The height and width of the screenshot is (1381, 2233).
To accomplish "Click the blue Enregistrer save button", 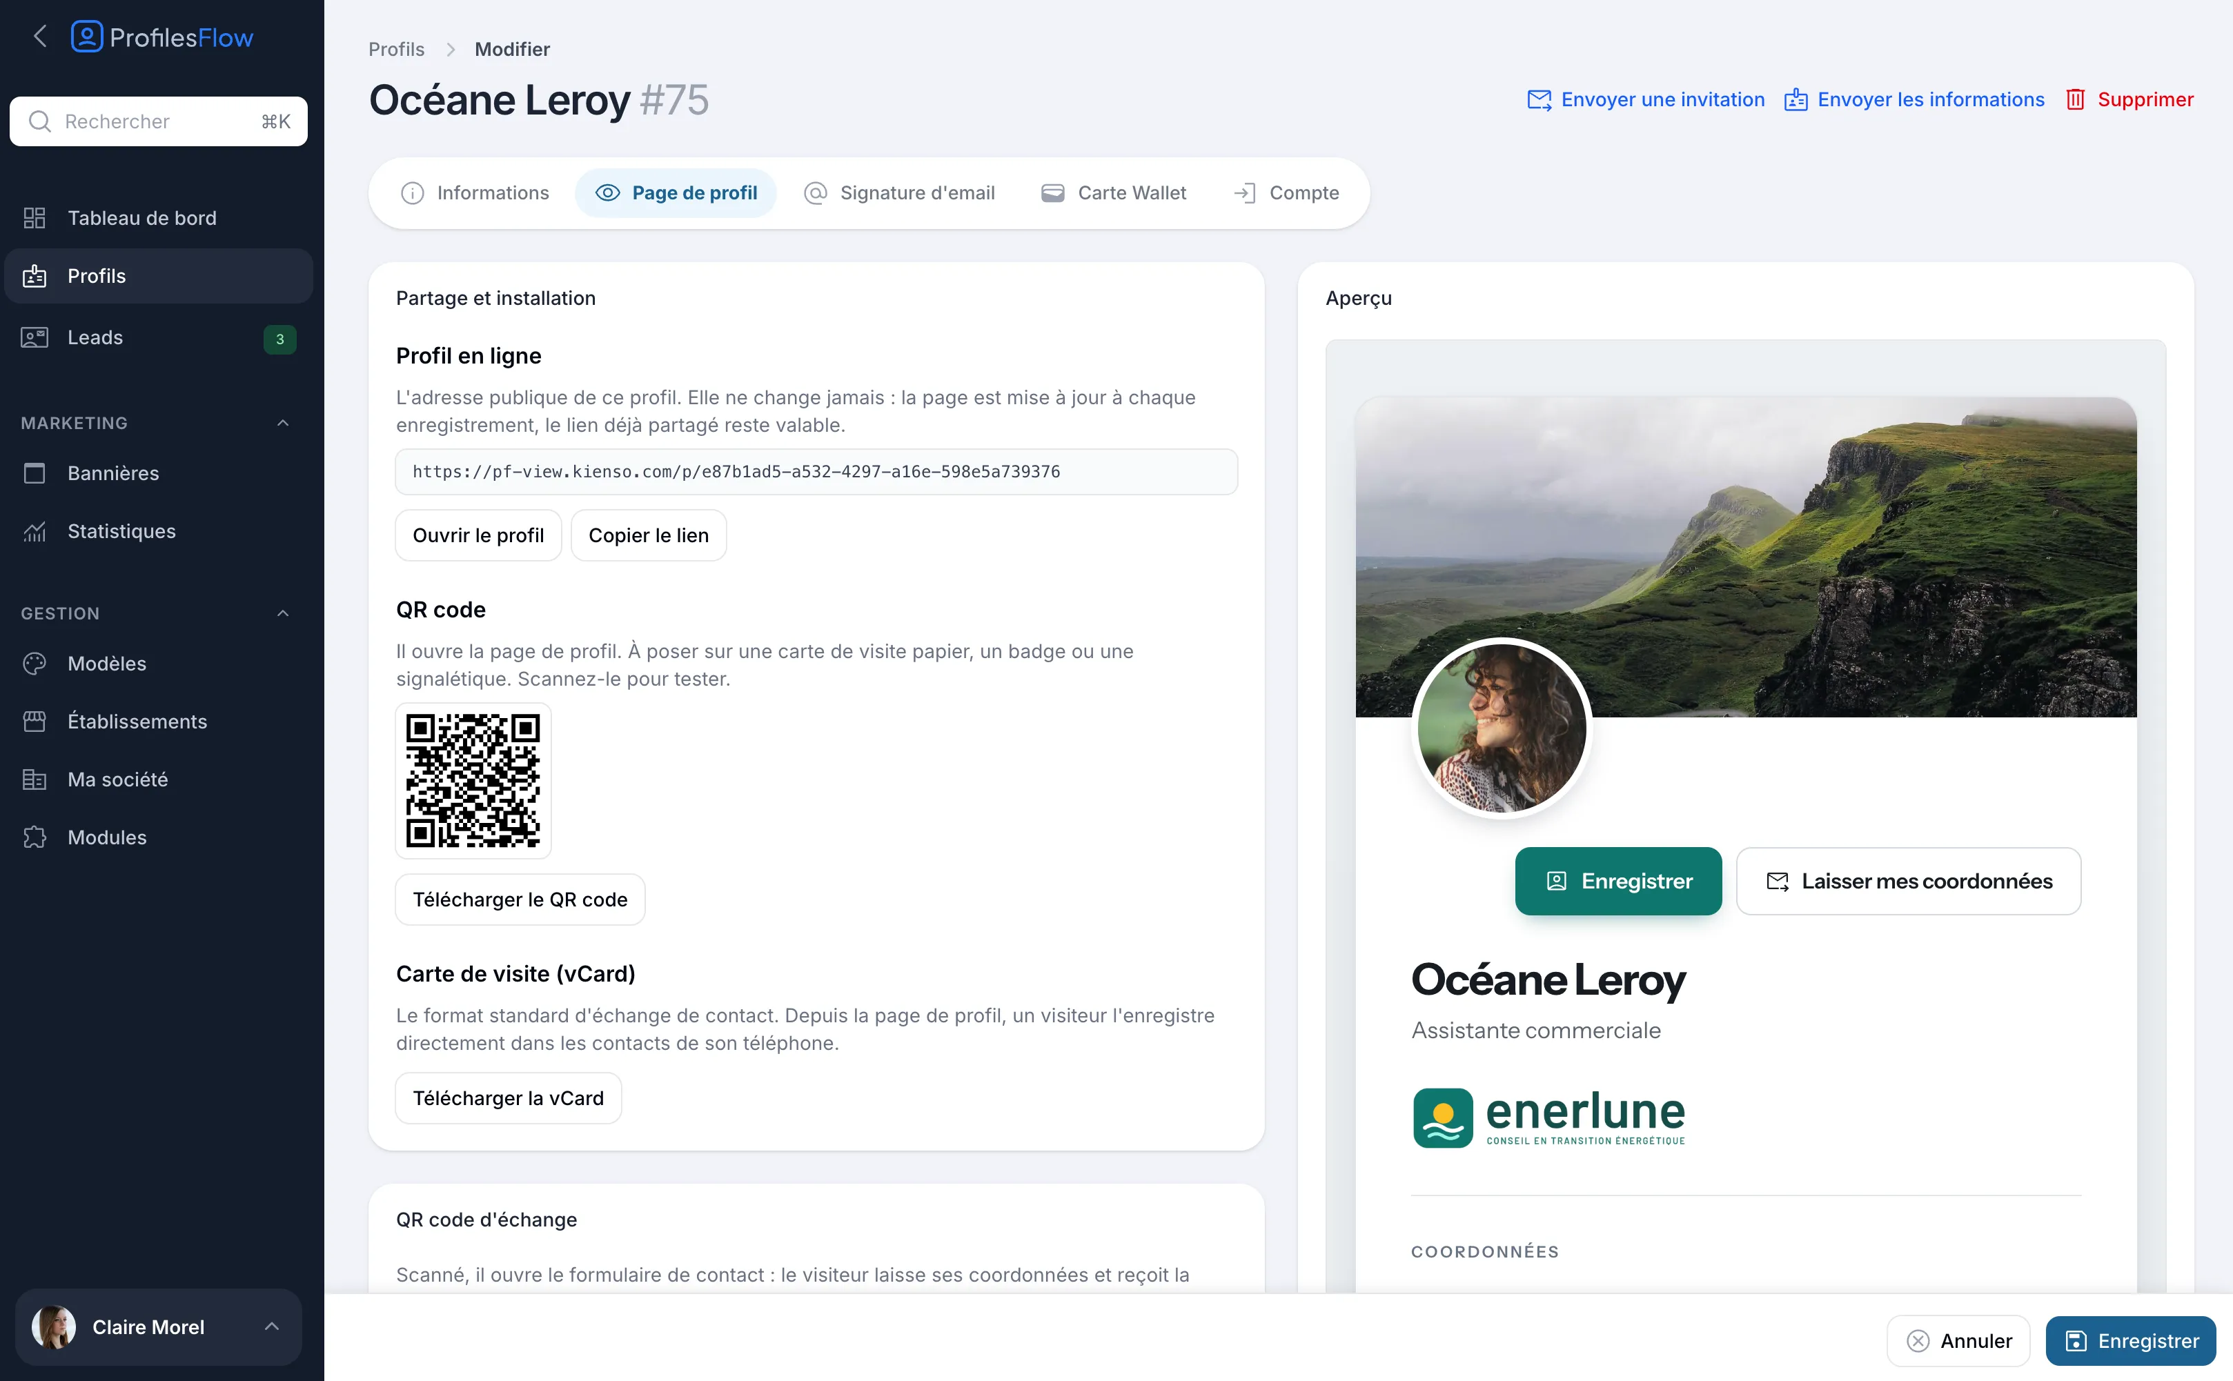I will [x=2131, y=1341].
